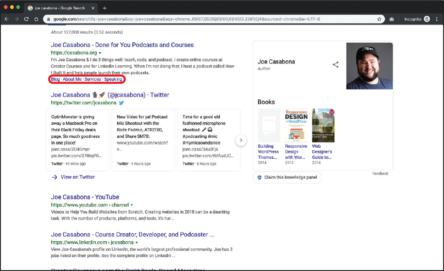
Task: Click the home icon in the browser toolbar
Action: click(x=37, y=19)
